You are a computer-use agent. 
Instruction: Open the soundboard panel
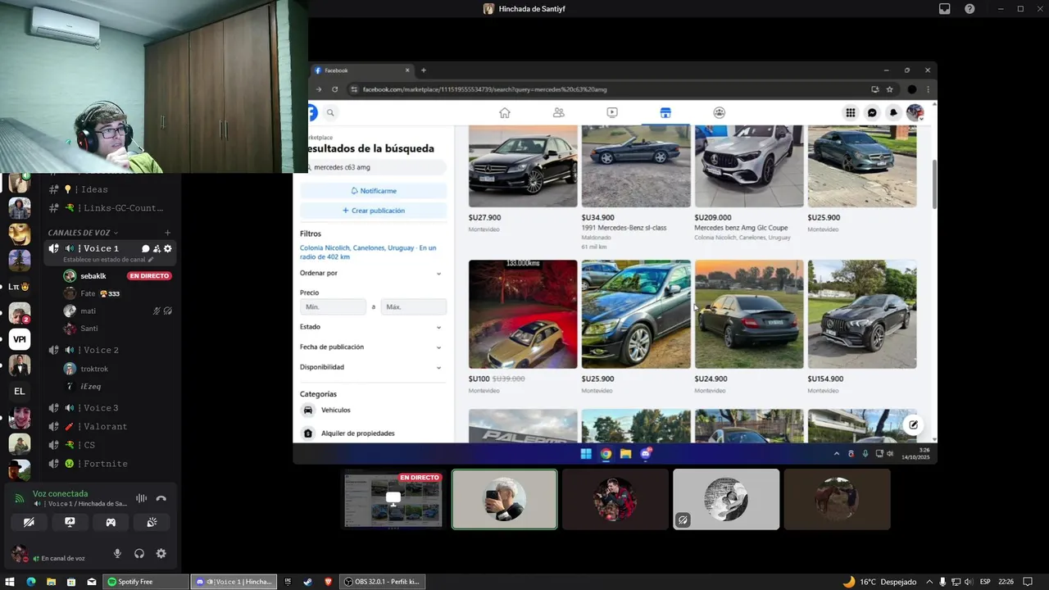152,522
